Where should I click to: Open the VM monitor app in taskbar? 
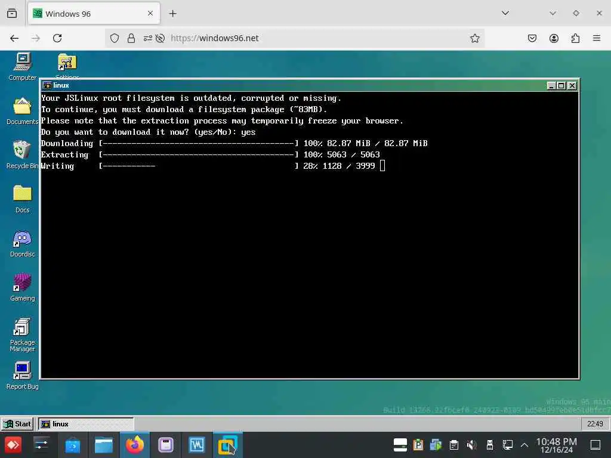point(196,445)
